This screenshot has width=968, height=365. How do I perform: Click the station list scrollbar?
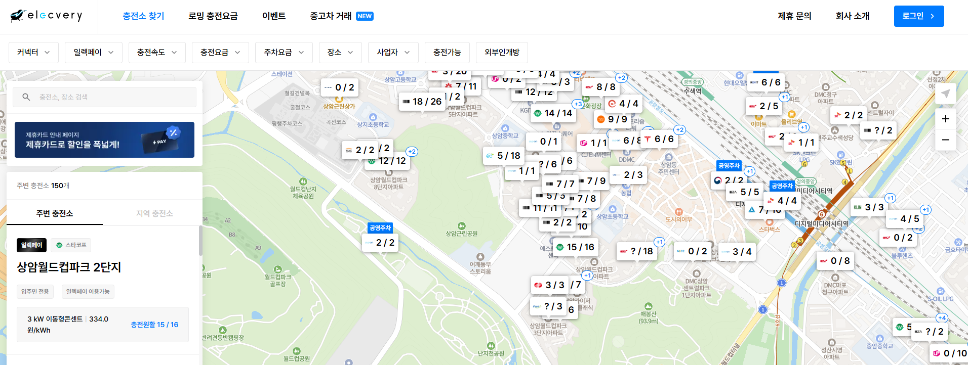pos(200,240)
